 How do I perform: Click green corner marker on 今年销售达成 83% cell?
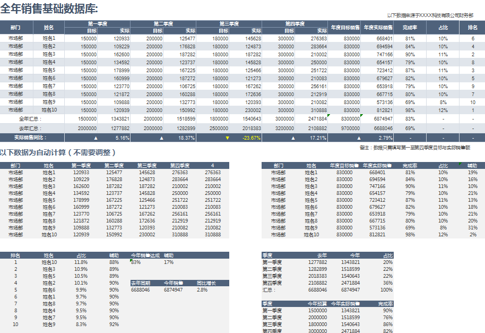point(132,260)
